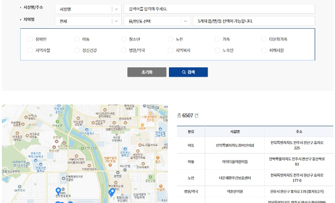This screenshot has height=203, width=335.
Task: Open the 전체 region dropdown
Action: [x=88, y=21]
